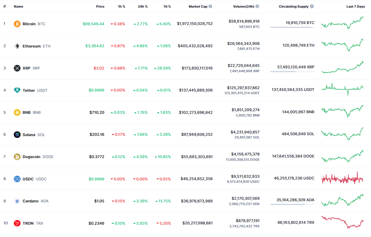Sort by the 24h % column header

pyautogui.click(x=143, y=6)
